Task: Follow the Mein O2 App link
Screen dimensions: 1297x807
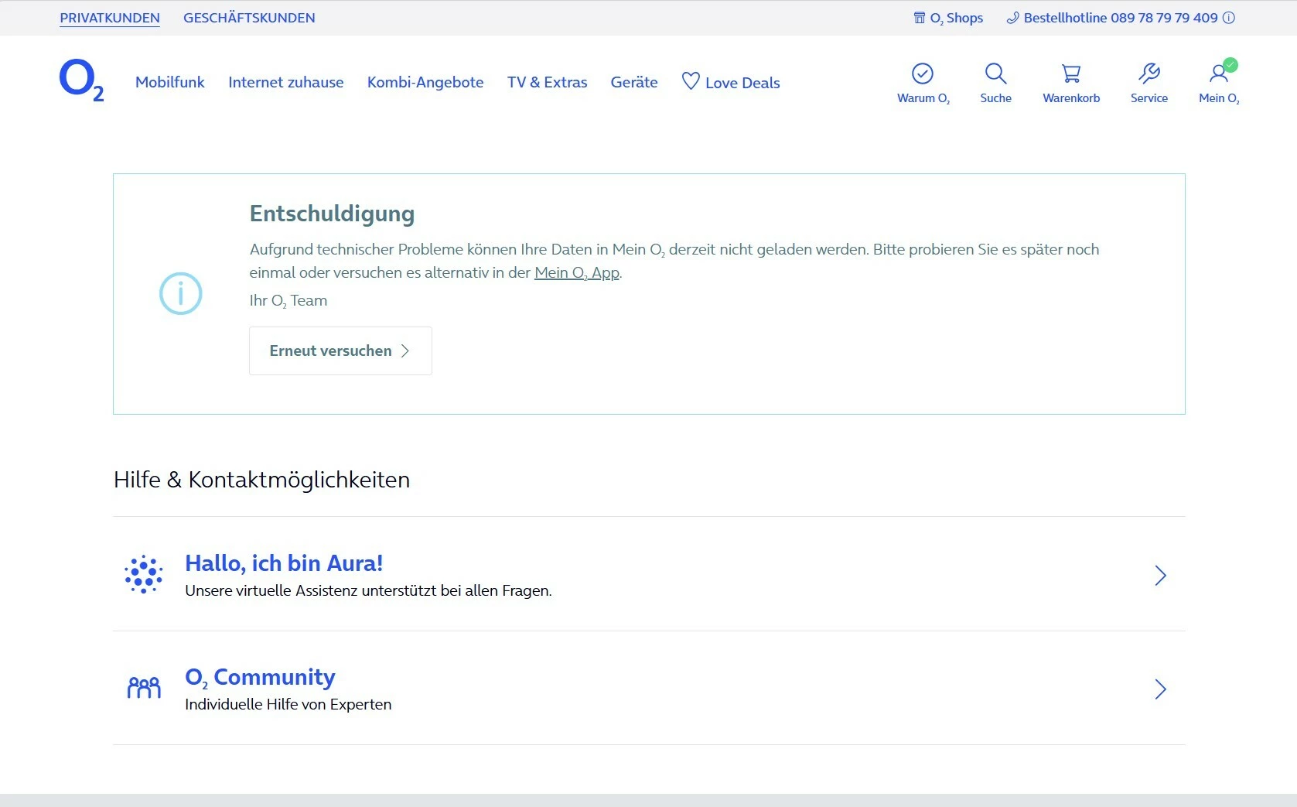Action: click(x=577, y=272)
